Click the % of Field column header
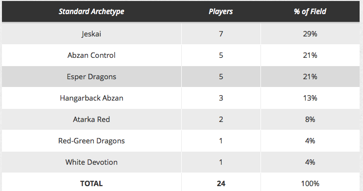 coord(310,11)
